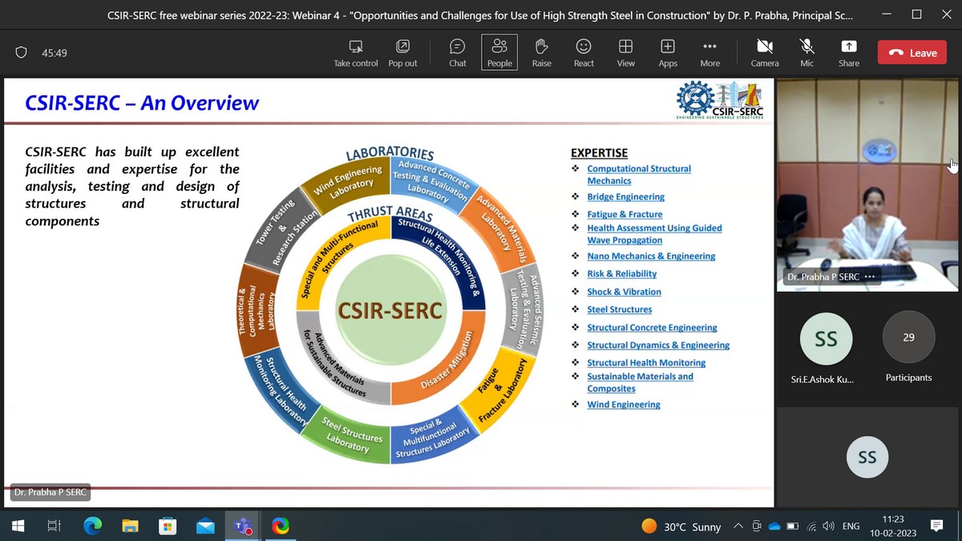Image resolution: width=962 pixels, height=541 pixels.
Task: Click the CSIR-SERC center circle
Action: 390,310
